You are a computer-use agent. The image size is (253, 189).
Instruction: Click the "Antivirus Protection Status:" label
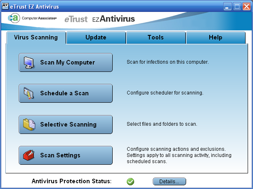click(x=72, y=181)
